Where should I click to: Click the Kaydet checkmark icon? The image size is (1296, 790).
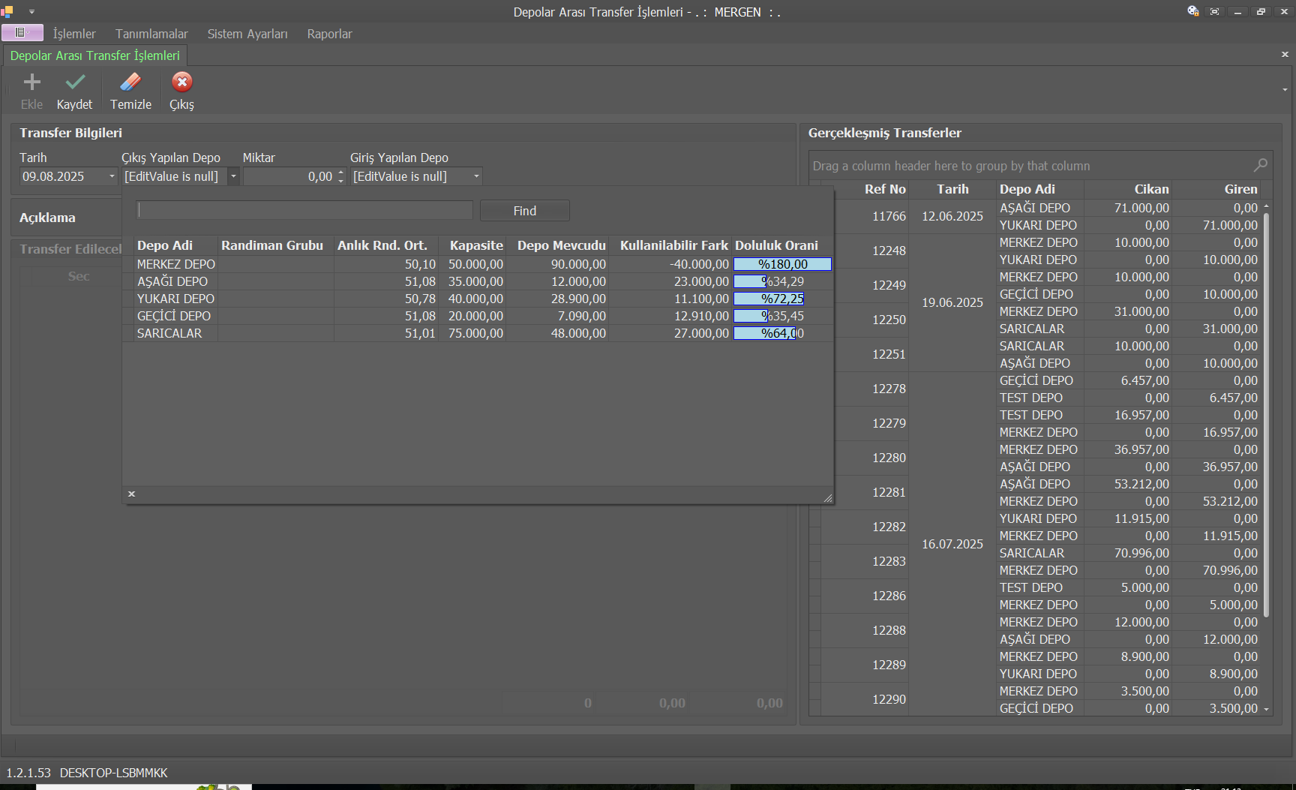point(75,83)
